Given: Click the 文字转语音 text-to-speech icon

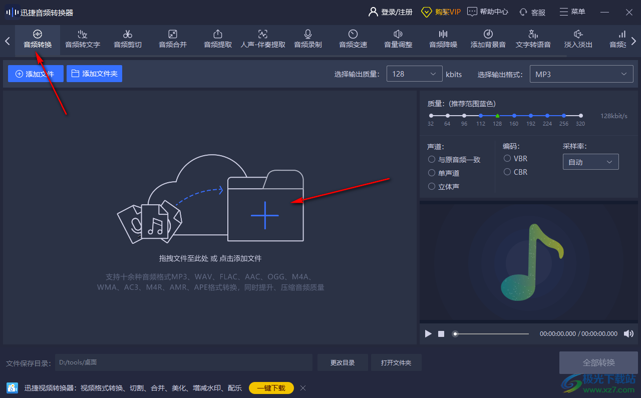Looking at the screenshot, I should click(x=533, y=34).
